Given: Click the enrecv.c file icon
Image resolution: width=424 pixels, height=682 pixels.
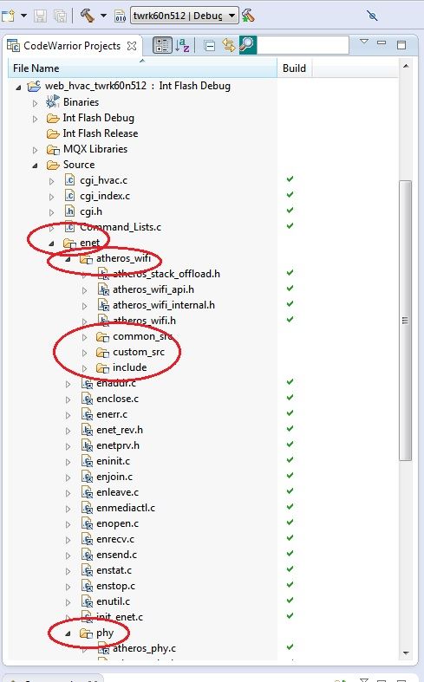Looking at the screenshot, I should coord(87,539).
